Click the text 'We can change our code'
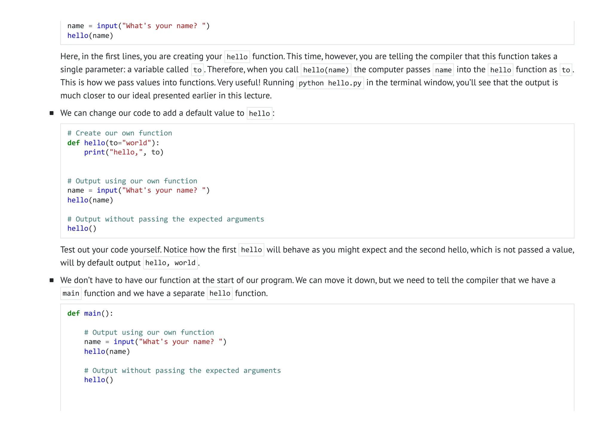Screen dimensions: 612x432 click(x=106, y=113)
